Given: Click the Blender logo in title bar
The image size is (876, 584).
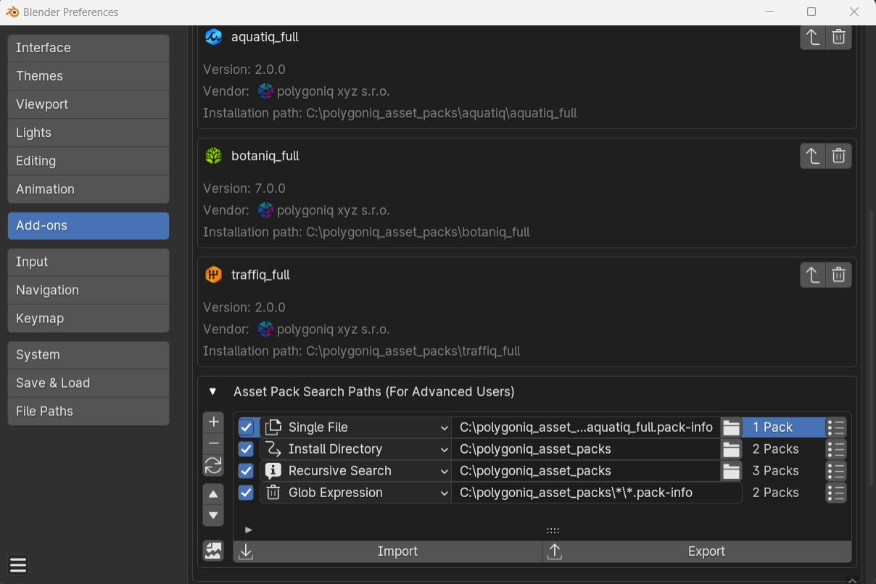Looking at the screenshot, I should point(12,12).
